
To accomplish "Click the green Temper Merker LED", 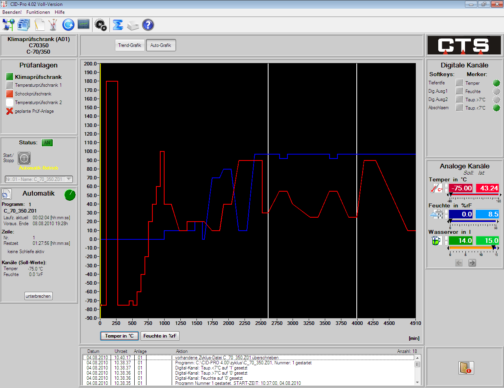I will 496,83.
